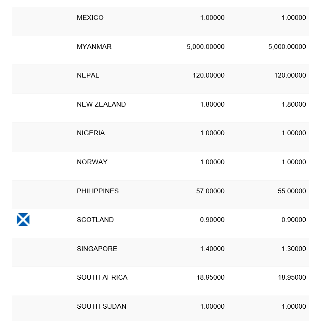The height and width of the screenshot is (321, 324).
Task: Click the SCOTLAND country name
Action: (x=95, y=220)
